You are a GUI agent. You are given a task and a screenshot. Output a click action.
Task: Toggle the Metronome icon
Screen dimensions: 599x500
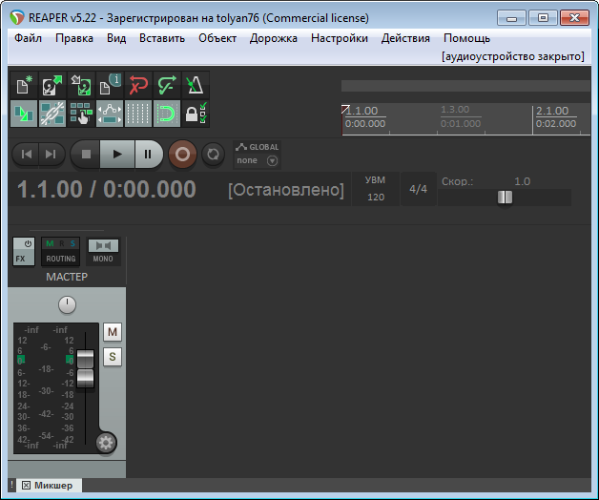point(195,85)
